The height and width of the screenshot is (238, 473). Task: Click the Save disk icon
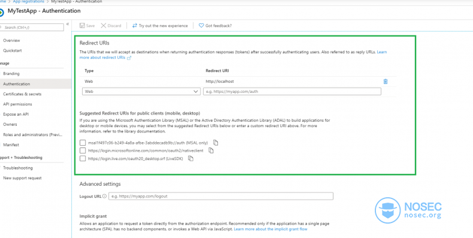tap(82, 26)
